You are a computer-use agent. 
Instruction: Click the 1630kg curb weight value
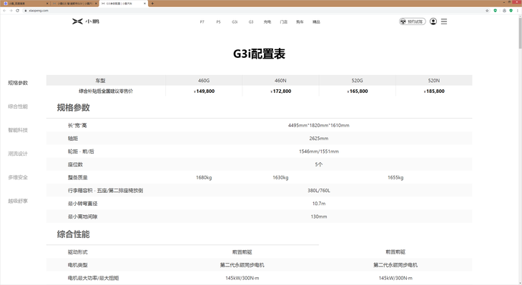point(280,178)
